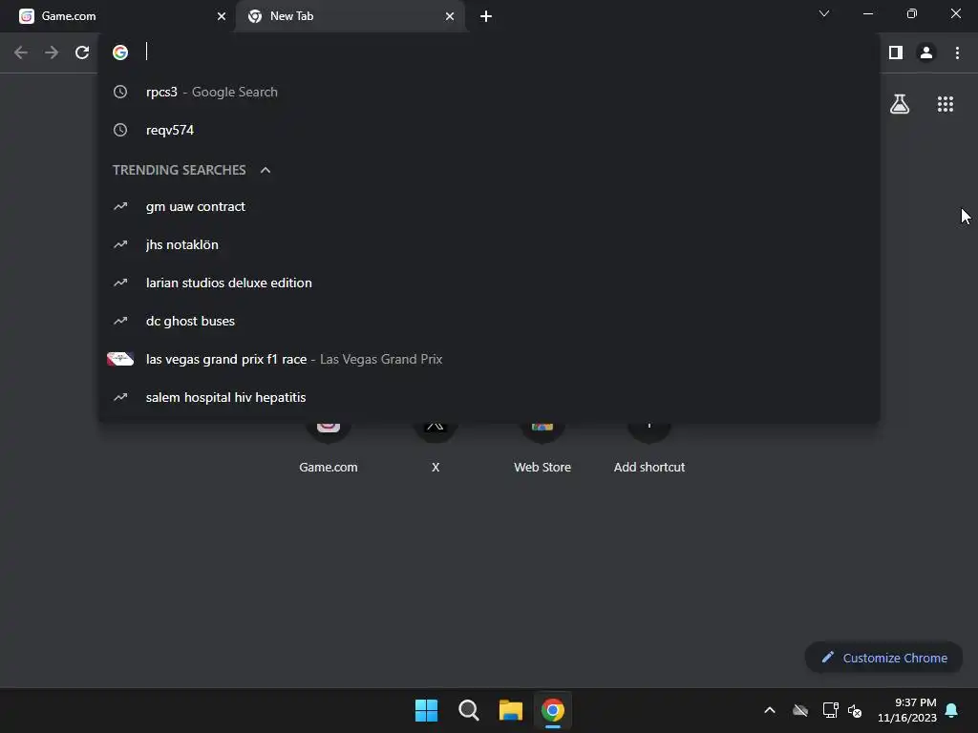Viewport: 978px width, 733px height.
Task: Open a new tab with the plus button
Action: (486, 16)
